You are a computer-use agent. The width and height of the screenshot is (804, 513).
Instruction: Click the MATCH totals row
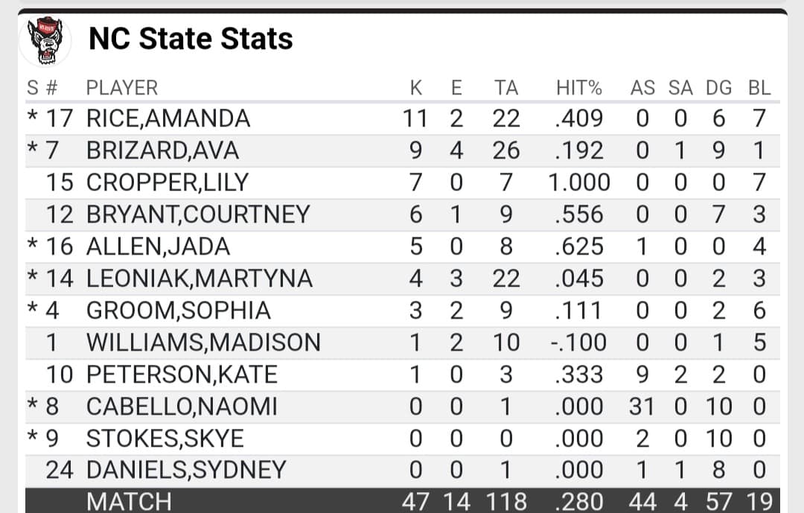129,501
